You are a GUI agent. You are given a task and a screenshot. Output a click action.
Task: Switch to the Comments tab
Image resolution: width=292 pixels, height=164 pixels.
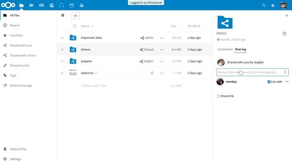(x=225, y=49)
